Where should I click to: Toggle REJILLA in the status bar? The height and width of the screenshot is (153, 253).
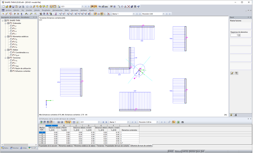coord(178,151)
